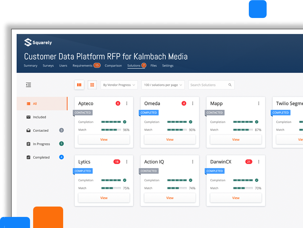303x228 pixels.
Task: Open the Users tab
Action: tap(63, 66)
